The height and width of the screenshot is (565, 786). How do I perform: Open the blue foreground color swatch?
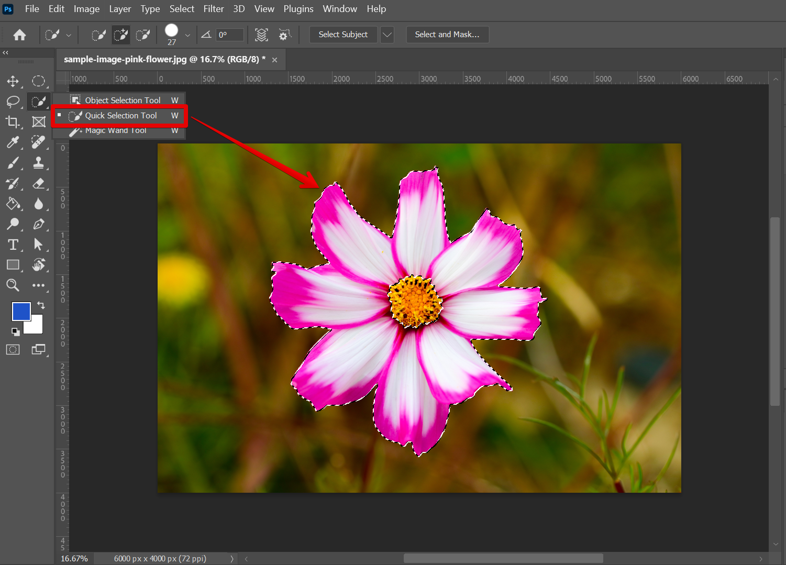[x=21, y=311]
